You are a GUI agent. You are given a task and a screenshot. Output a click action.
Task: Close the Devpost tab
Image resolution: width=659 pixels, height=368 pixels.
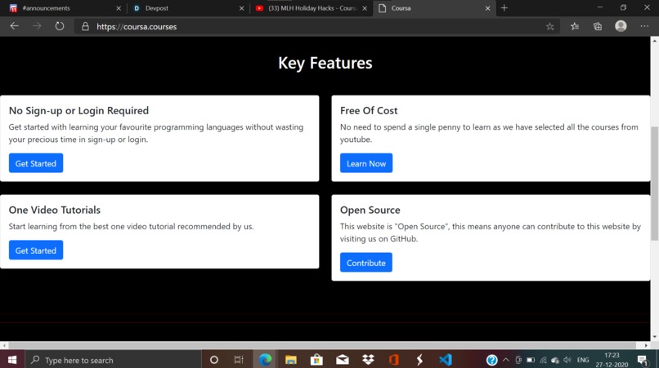tap(242, 8)
